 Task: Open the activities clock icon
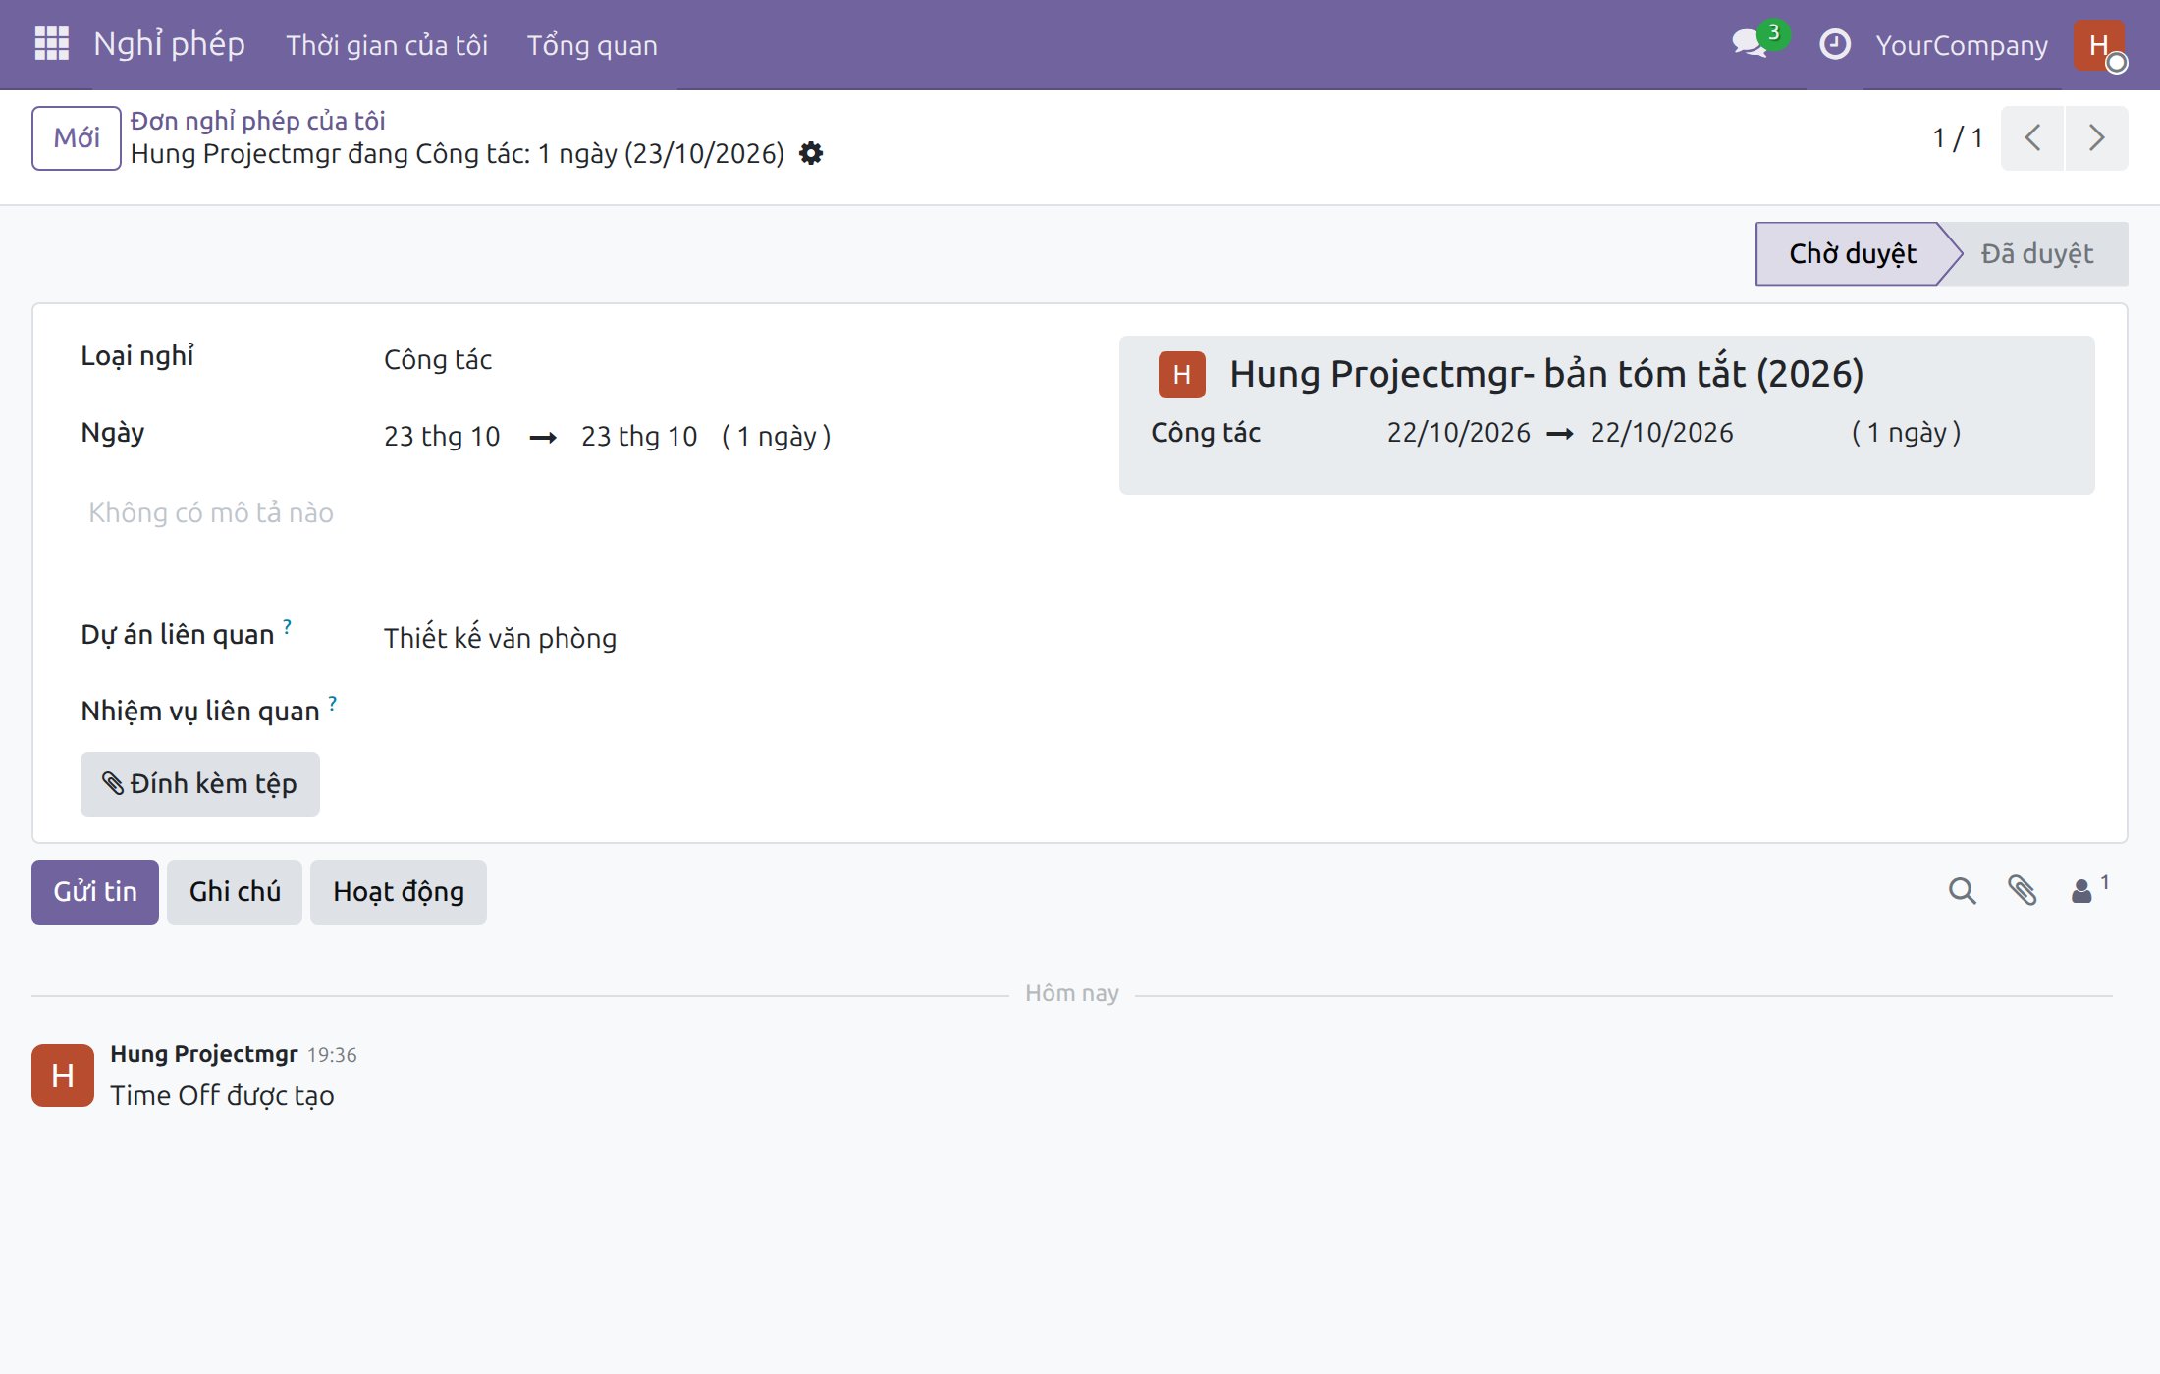pyautogui.click(x=1834, y=44)
